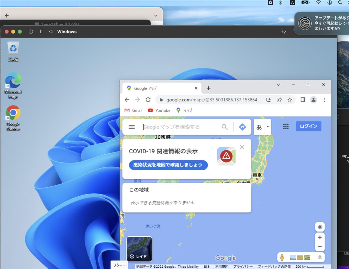
Task: Pause the Windows virtual machine
Action: click(x=41, y=32)
